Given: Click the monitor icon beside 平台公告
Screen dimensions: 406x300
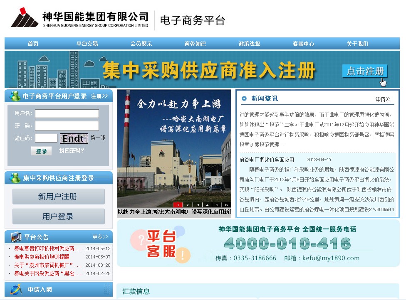Looking at the screenshot, I should (x=16, y=237).
